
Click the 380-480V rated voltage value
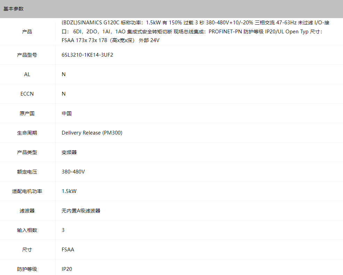point(73,172)
